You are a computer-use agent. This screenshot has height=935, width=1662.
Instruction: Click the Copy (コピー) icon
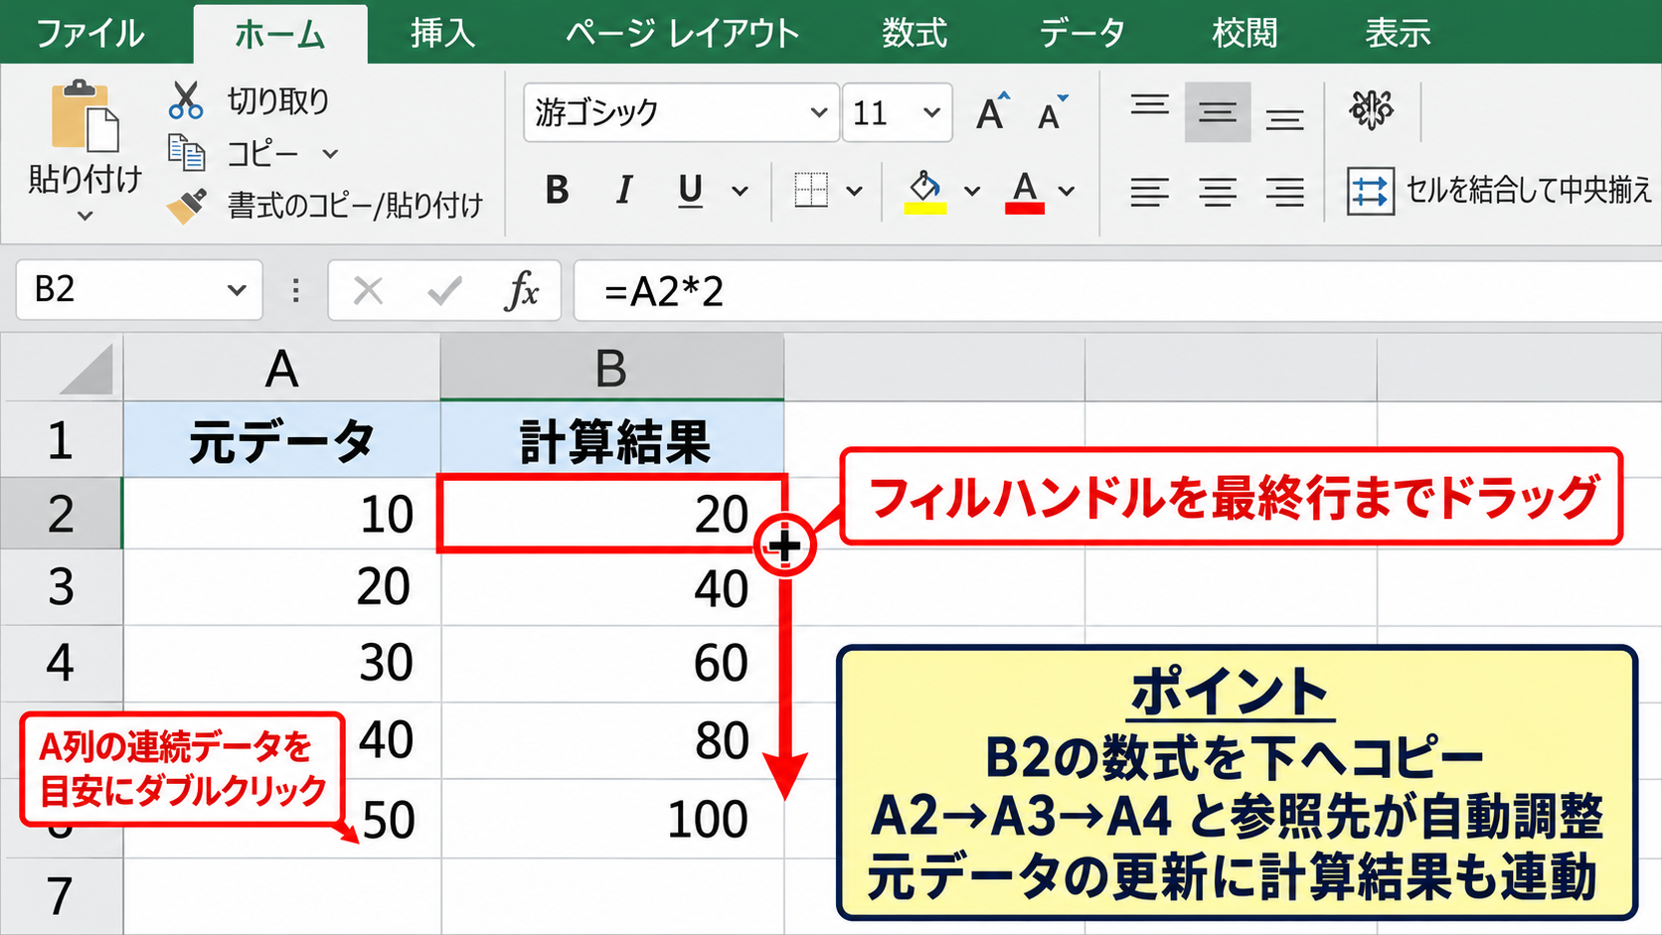click(186, 153)
